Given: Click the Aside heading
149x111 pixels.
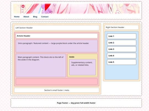Looking at the screenshot, I should 72,57.
